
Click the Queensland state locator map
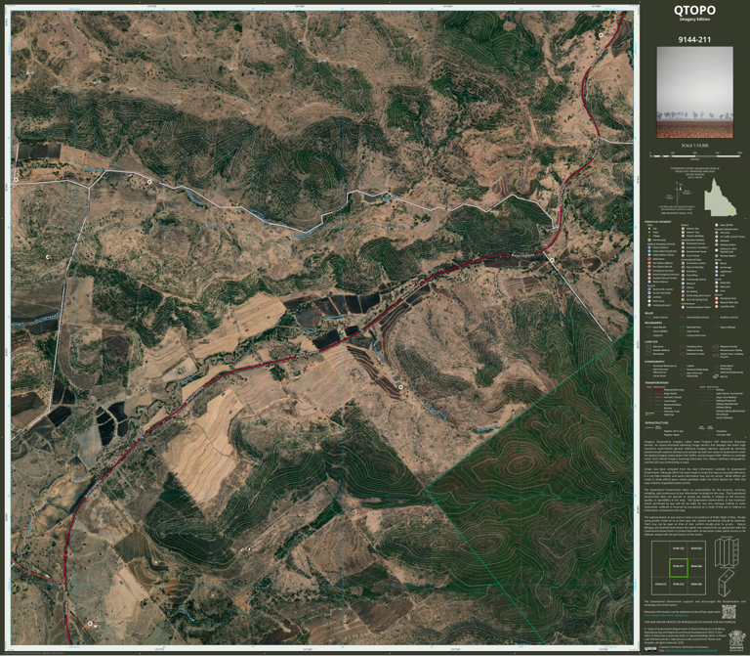tap(721, 197)
